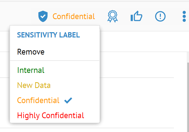Click the blue shield sensitivity icon
The image size is (189, 132).
pos(43,17)
